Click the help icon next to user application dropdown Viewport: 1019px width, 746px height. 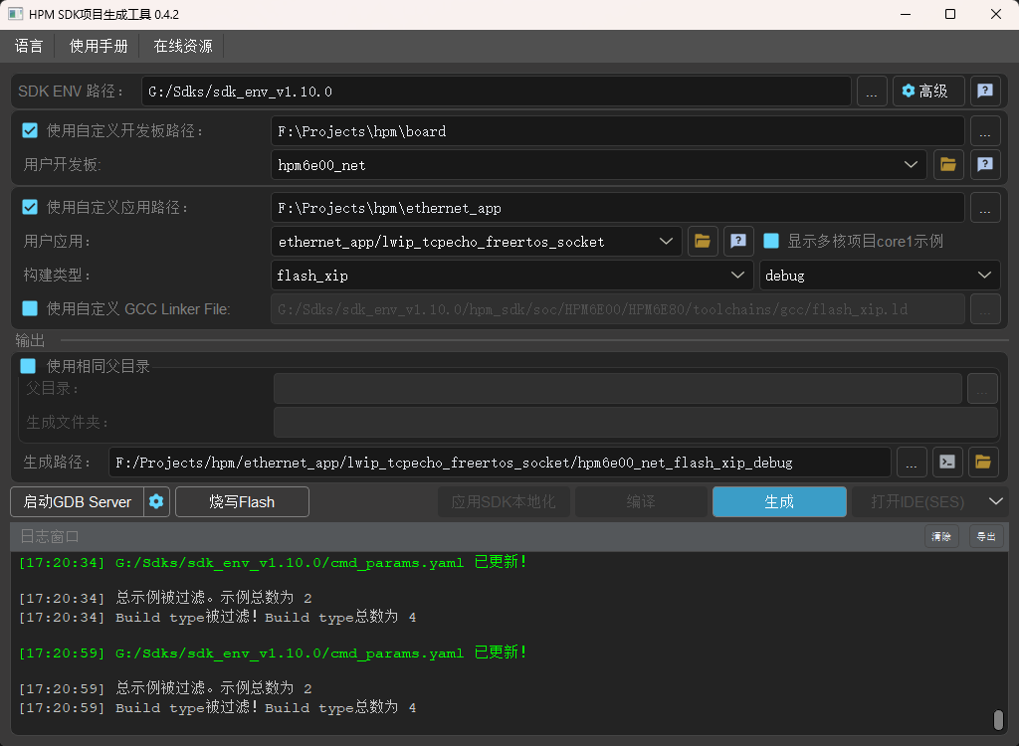(737, 241)
